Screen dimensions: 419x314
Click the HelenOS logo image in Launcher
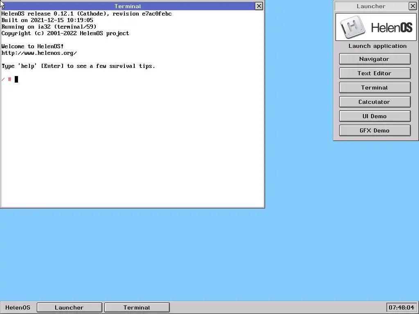(x=376, y=27)
